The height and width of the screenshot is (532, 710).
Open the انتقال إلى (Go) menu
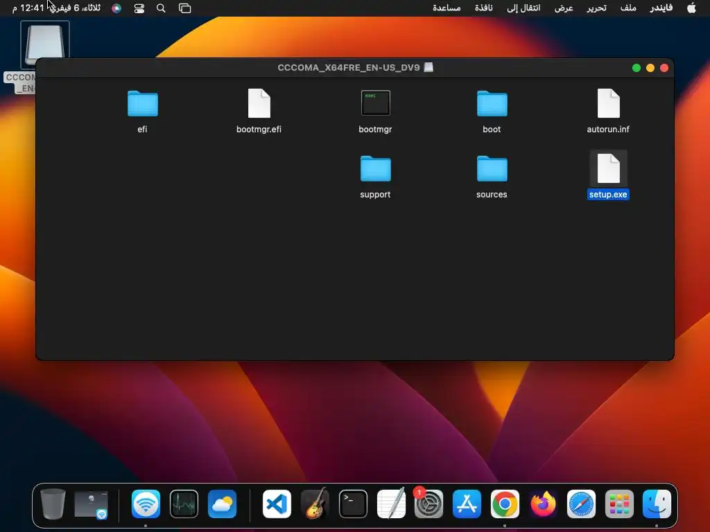tap(523, 8)
